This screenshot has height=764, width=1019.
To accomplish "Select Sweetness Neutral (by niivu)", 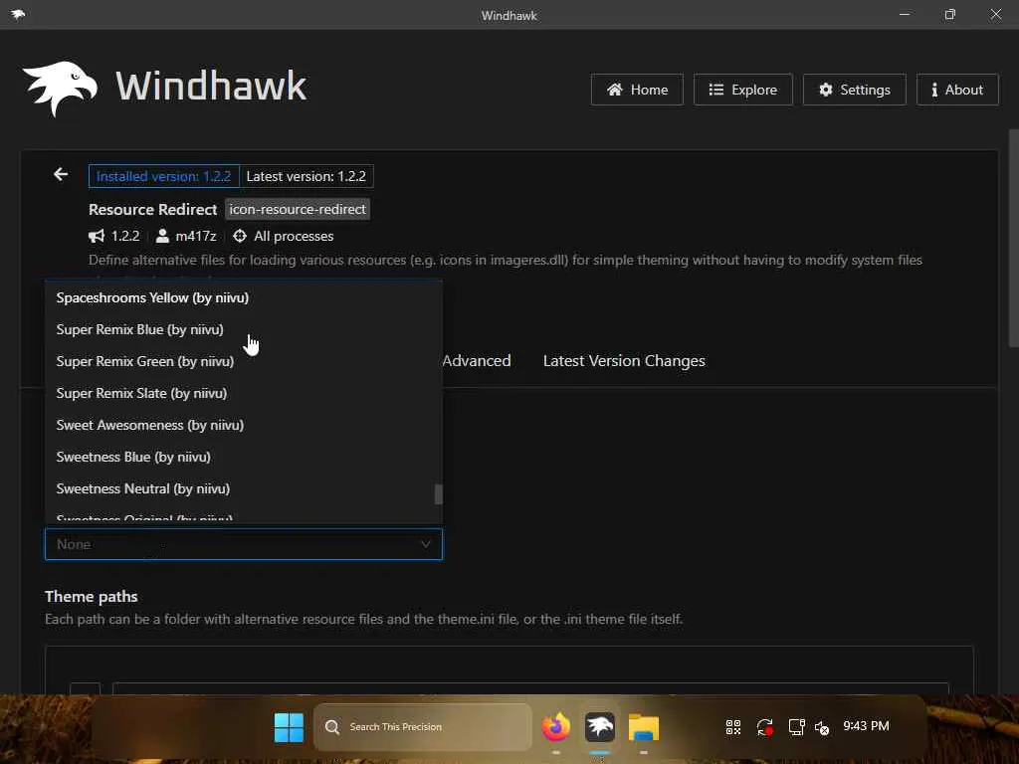I will pyautogui.click(x=244, y=488).
